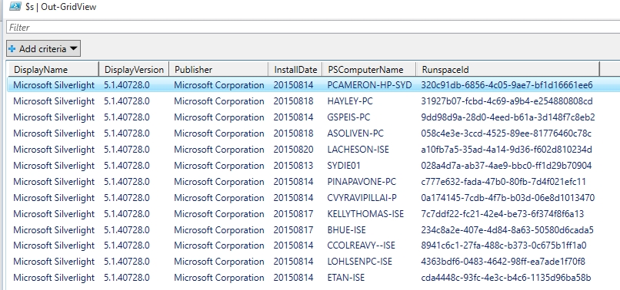Click RunspaceId c777e632-fada-47b0-80fb-7d4f021efc11
620x290 pixels.
(503, 182)
